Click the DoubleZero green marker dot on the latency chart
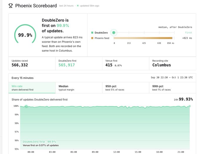 pyautogui.click(x=114, y=33)
